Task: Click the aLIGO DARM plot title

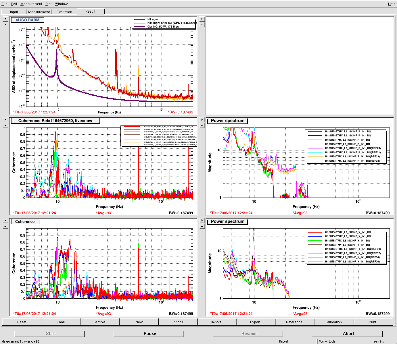Action: (x=27, y=20)
